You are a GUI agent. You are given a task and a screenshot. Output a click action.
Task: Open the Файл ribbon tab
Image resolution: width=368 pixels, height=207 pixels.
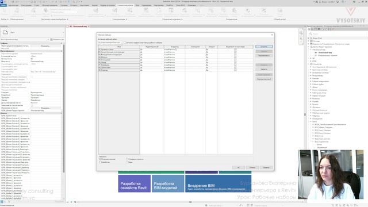(x=3, y=5)
